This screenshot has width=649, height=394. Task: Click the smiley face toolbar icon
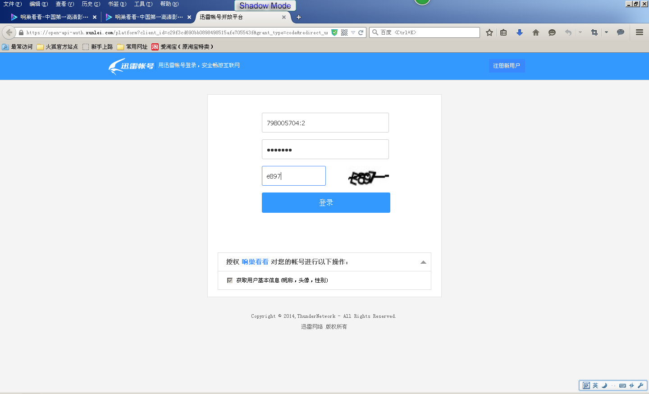552,32
